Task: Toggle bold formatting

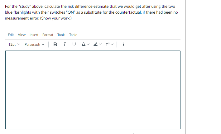Action: 55,44
